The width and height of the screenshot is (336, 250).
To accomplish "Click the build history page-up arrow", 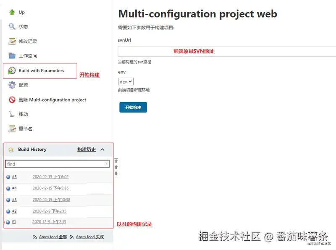I will click(116, 167).
